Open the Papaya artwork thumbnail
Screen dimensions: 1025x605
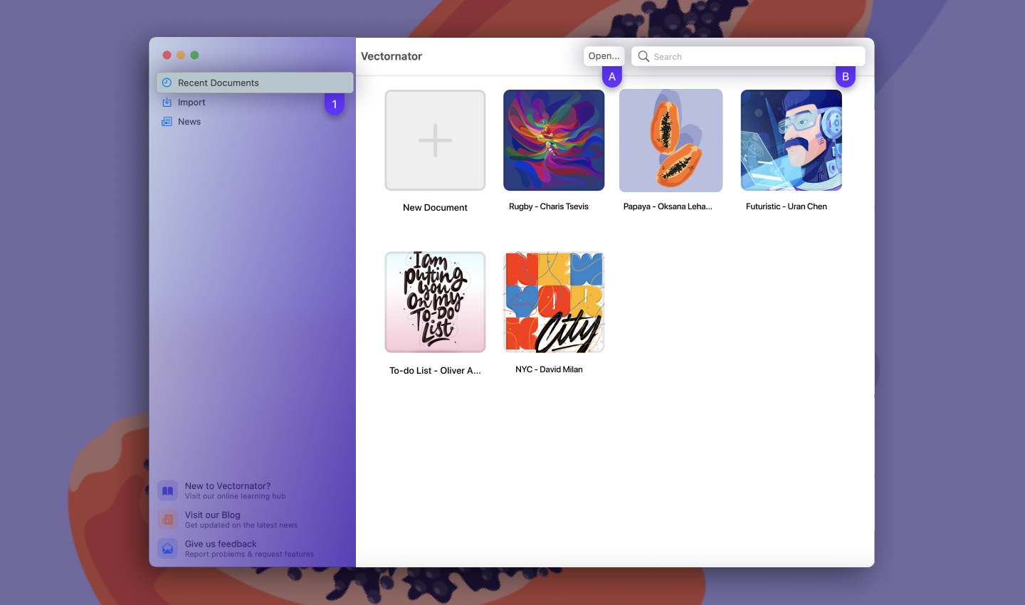point(671,140)
